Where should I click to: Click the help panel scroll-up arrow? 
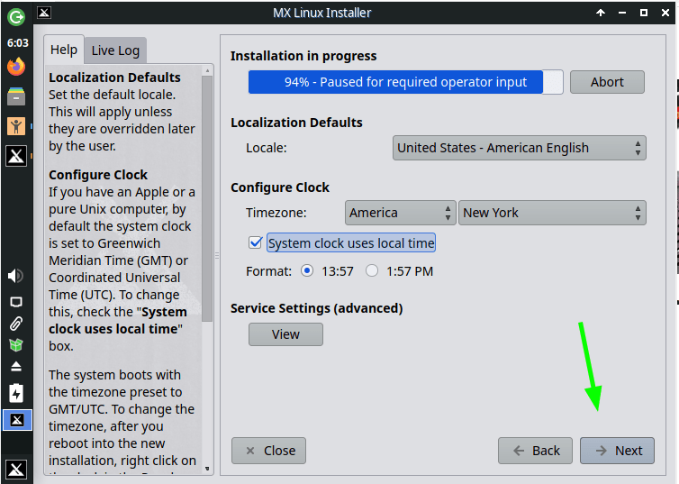207,70
